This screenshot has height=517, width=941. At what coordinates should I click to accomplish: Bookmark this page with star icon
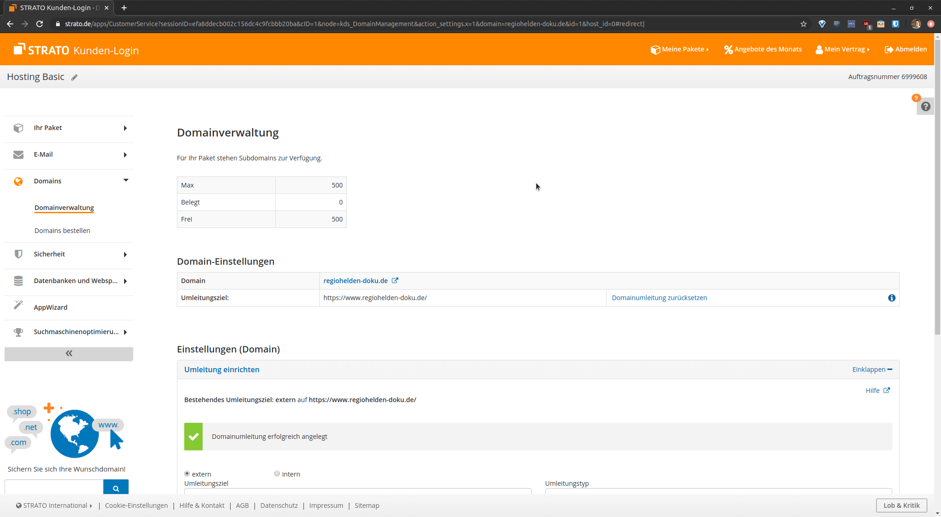(804, 24)
